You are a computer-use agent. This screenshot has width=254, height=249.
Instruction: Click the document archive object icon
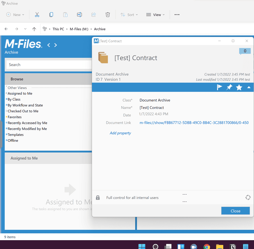103,58
